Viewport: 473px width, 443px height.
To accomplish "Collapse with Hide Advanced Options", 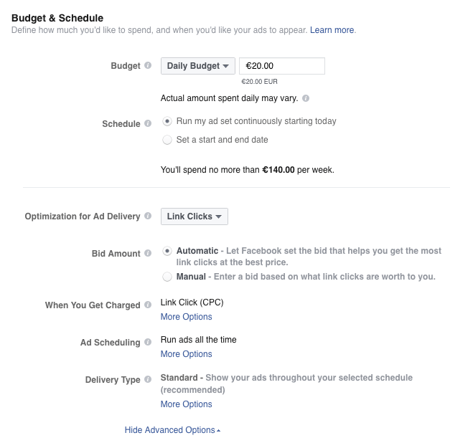I will (172, 430).
